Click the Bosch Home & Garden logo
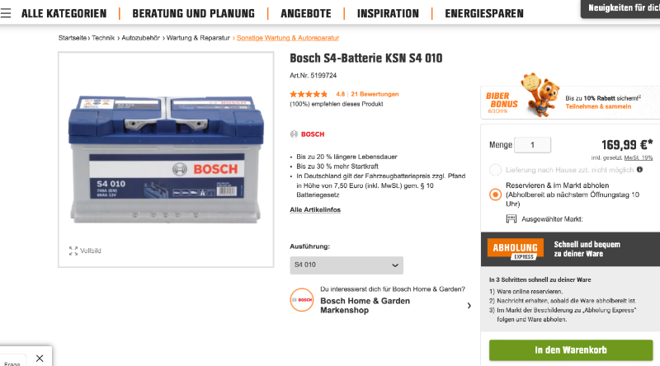Image resolution: width=660 pixels, height=366 pixels. coord(302,299)
